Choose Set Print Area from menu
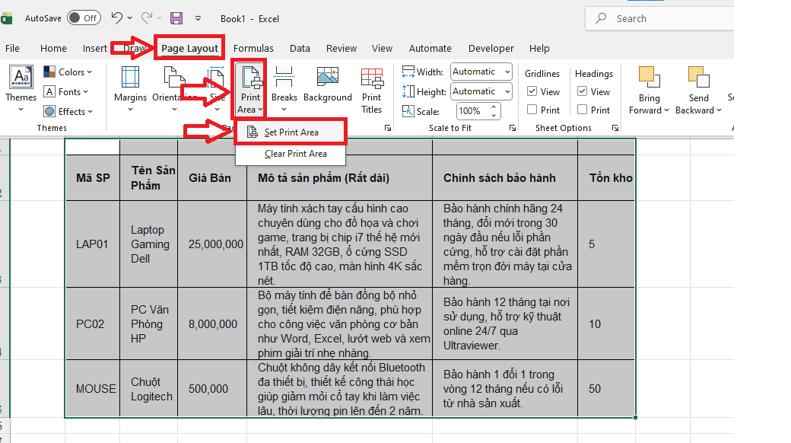Viewport: 791px width, 443px height. coord(291,132)
